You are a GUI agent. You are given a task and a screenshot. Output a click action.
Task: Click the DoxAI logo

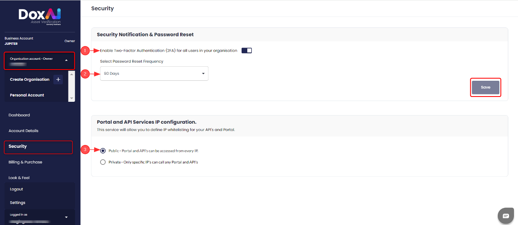(x=40, y=17)
